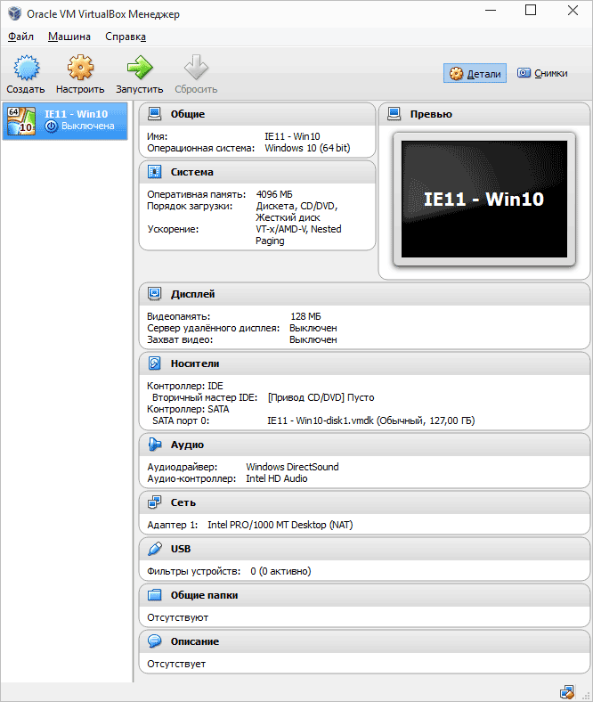Open the Общие settings header link

(x=188, y=114)
